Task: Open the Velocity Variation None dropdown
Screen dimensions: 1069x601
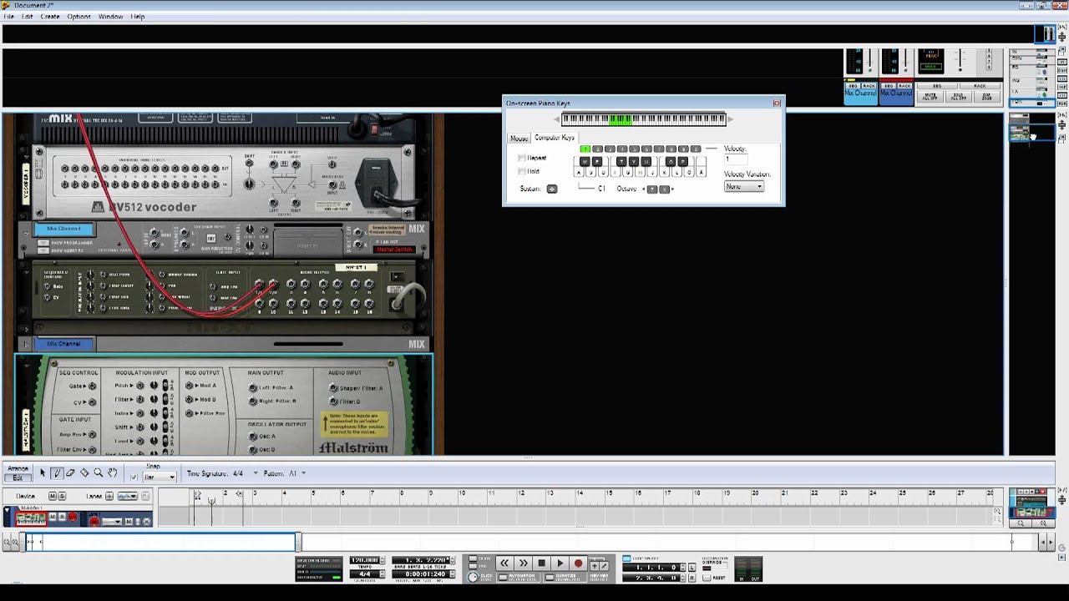Action: click(744, 187)
